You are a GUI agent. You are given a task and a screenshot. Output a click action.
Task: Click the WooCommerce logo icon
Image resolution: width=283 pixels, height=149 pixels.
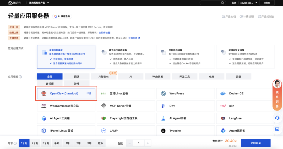tap(44, 106)
